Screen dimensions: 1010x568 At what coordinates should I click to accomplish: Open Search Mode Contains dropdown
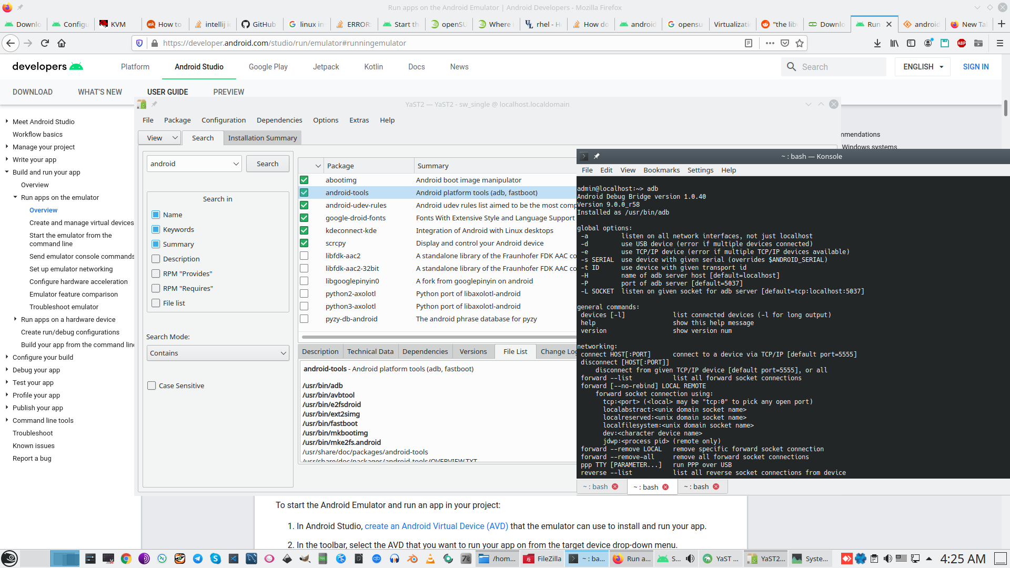click(x=217, y=353)
